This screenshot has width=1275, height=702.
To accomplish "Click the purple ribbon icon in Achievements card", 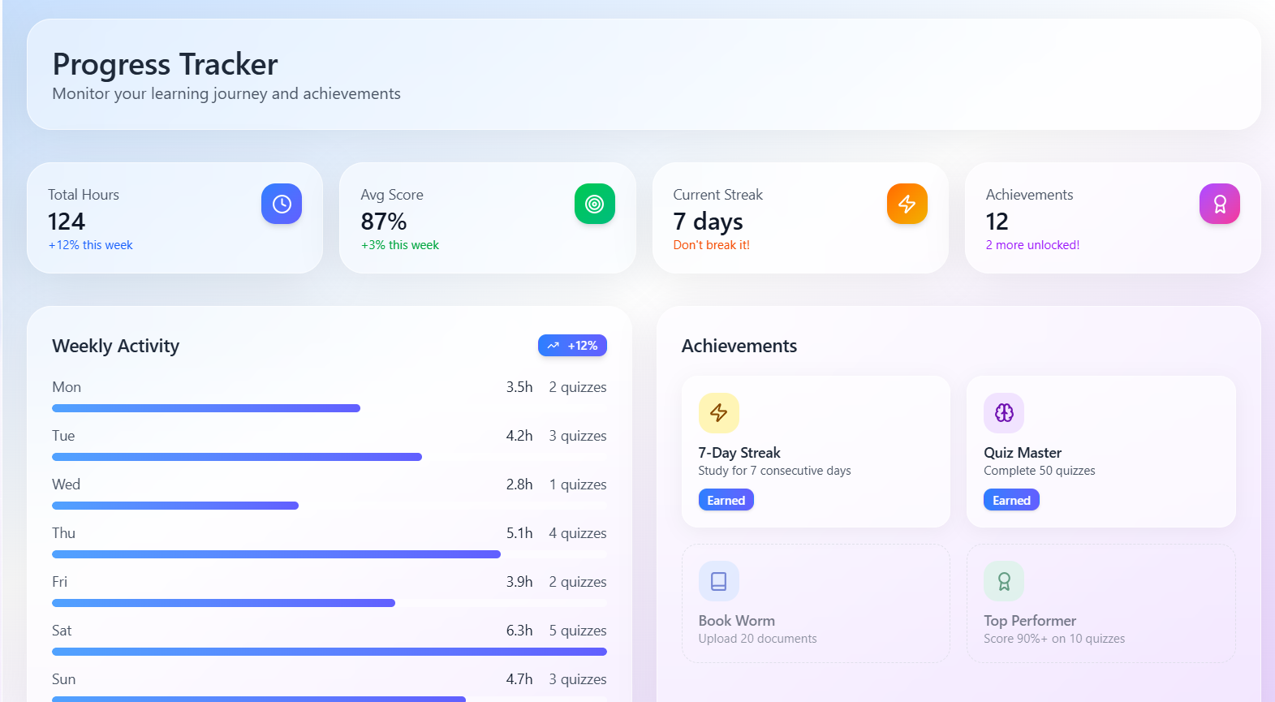I will click(1220, 204).
